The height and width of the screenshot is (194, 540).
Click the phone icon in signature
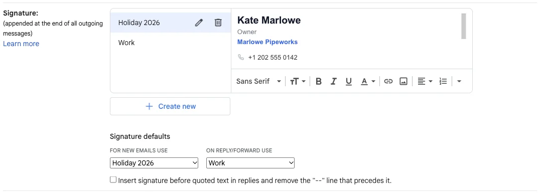241,57
